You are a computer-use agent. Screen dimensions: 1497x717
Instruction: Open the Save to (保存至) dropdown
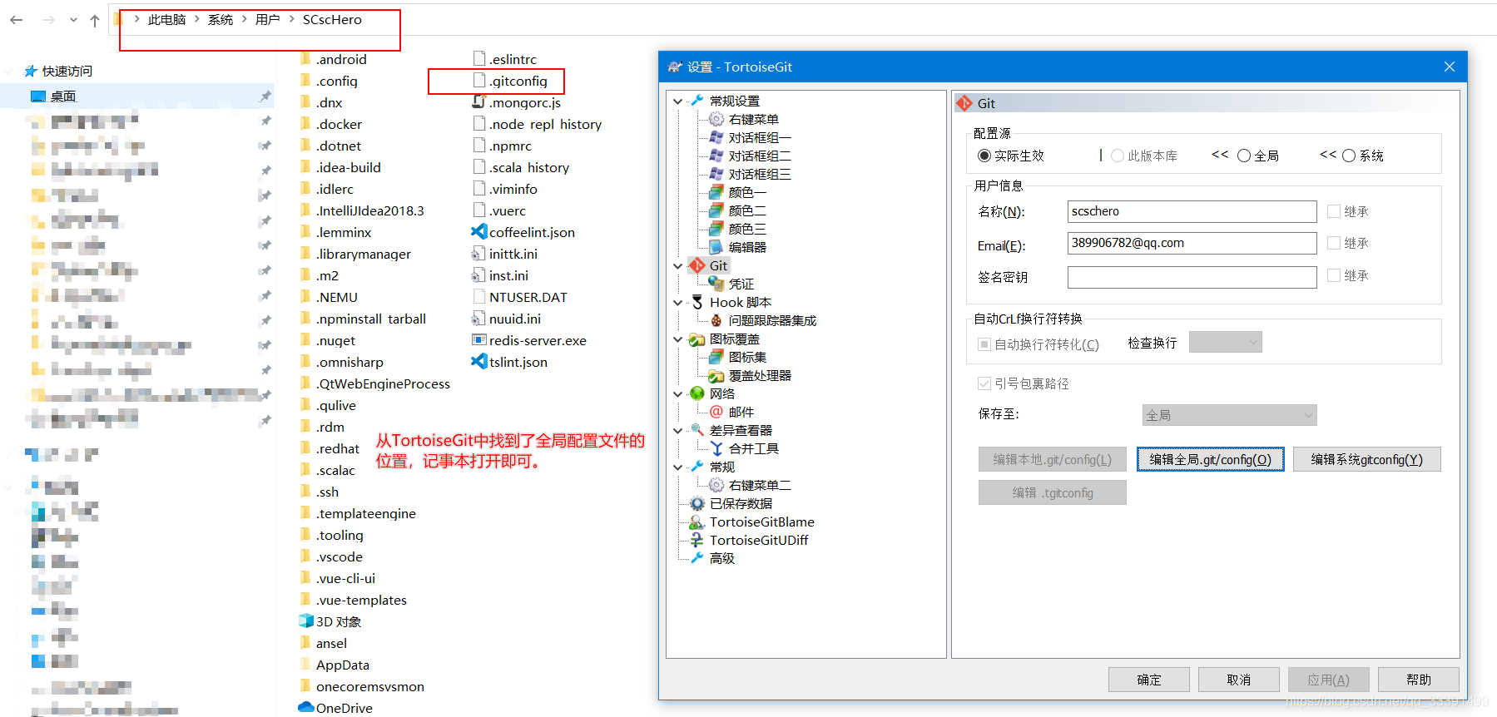(x=1229, y=415)
